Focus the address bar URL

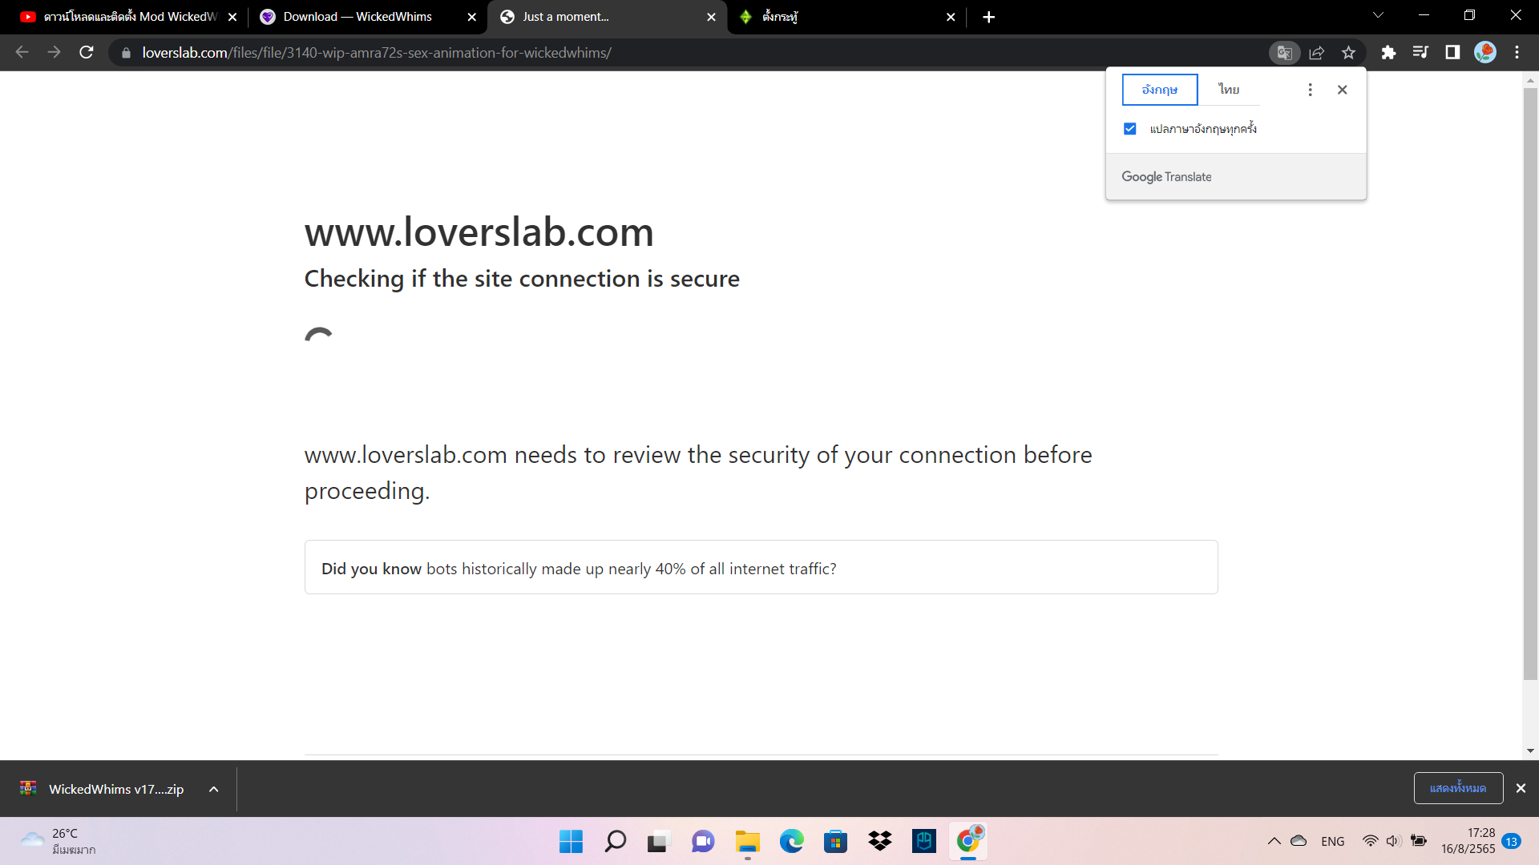[377, 53]
